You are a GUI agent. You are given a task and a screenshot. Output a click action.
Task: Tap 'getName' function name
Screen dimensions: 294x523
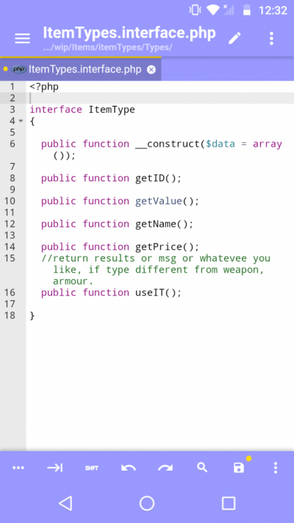[155, 224]
